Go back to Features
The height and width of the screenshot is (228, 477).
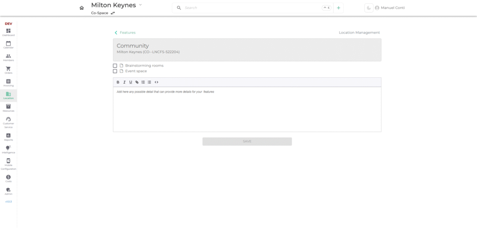coord(125,33)
